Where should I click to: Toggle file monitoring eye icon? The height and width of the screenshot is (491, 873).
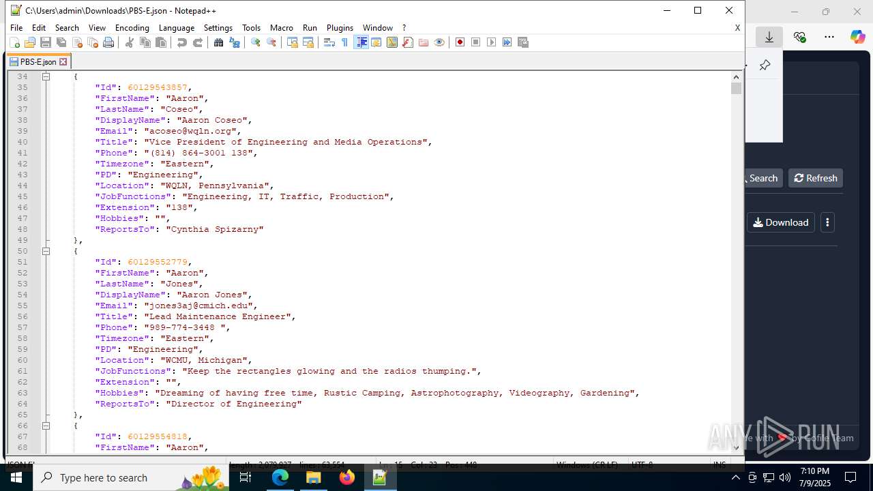coord(439,42)
